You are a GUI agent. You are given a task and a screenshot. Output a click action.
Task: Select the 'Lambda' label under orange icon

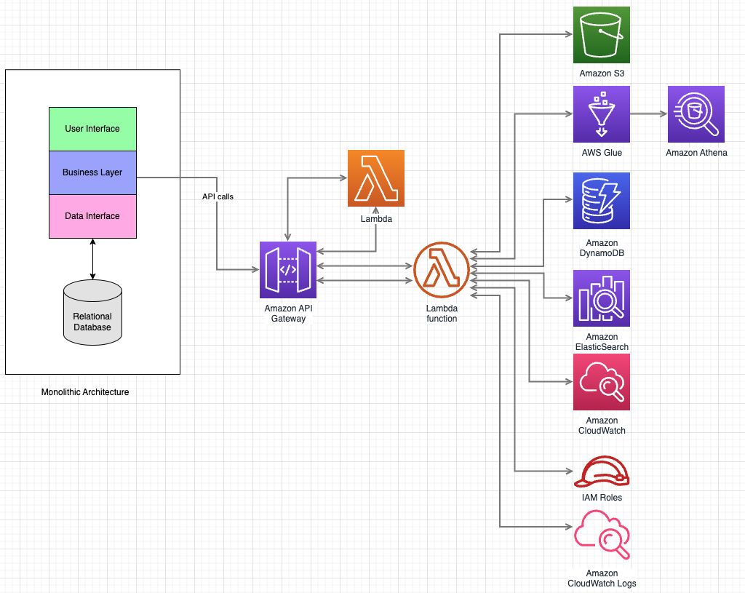click(376, 218)
